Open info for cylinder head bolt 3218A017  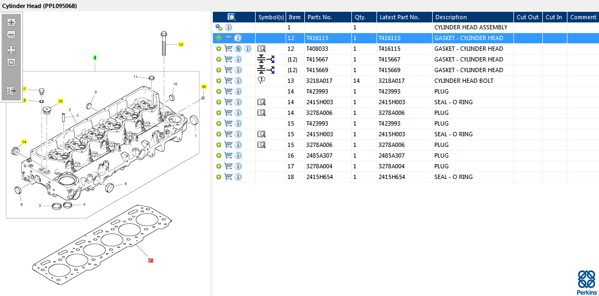tap(238, 81)
